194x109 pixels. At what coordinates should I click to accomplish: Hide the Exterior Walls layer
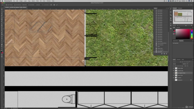173,68
